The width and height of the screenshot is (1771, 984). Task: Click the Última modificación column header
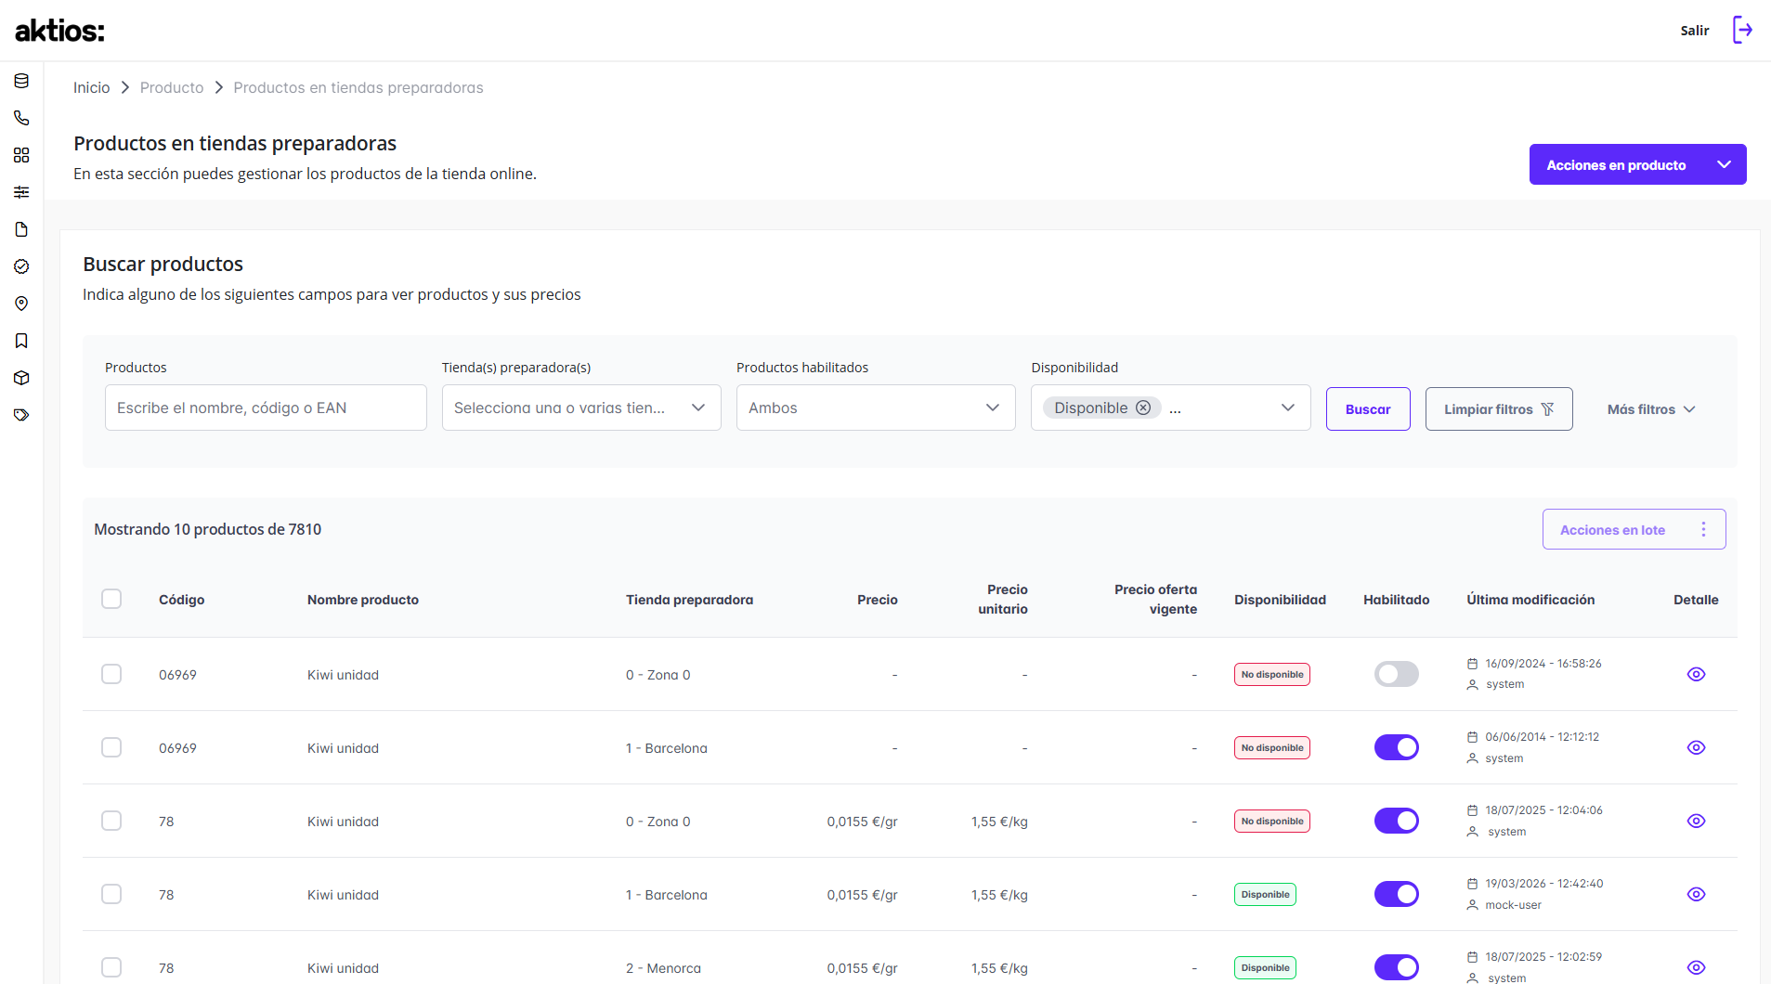pos(1530,600)
